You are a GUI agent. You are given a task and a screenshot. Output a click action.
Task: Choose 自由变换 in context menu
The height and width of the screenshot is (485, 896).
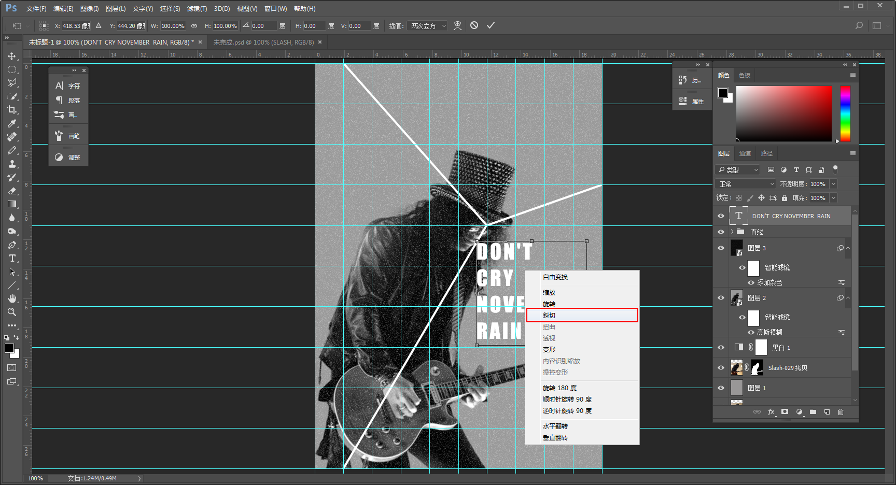pyautogui.click(x=582, y=277)
